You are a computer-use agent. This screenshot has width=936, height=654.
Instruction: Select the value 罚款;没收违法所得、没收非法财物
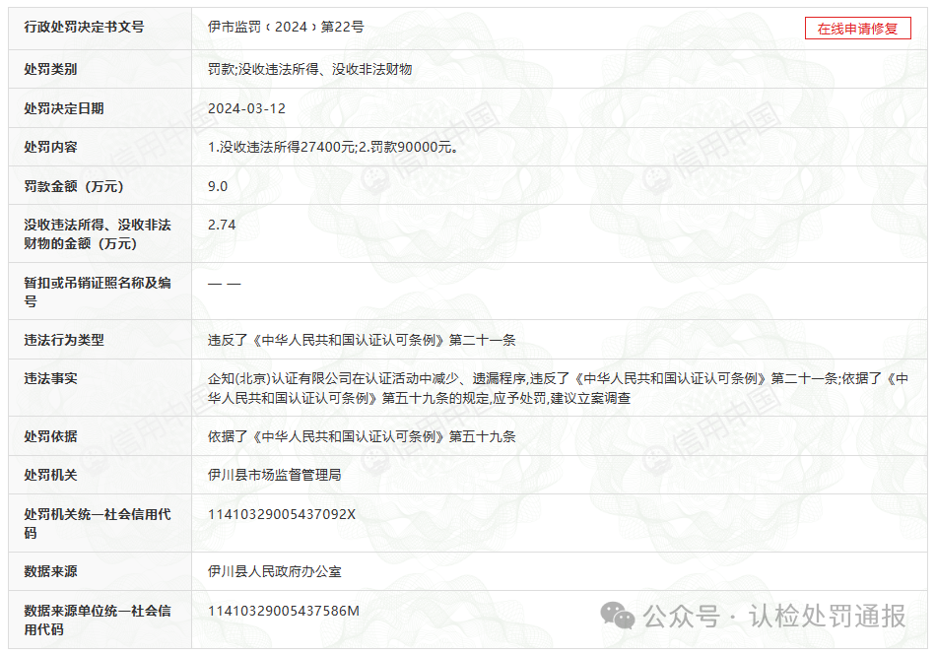[x=309, y=69]
